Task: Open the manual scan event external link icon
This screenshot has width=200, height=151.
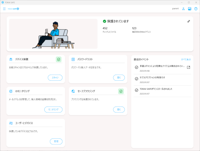Action: 188,67
